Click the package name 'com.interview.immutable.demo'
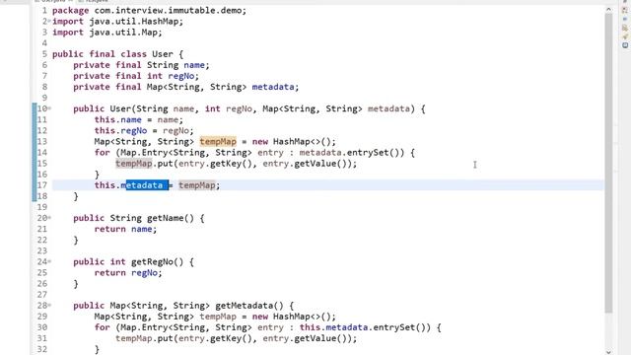The image size is (631, 355). point(168,11)
